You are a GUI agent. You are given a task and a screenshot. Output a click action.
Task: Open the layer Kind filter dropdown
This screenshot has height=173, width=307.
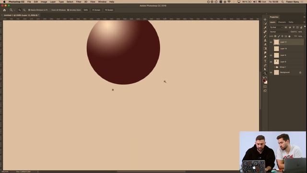point(276,27)
